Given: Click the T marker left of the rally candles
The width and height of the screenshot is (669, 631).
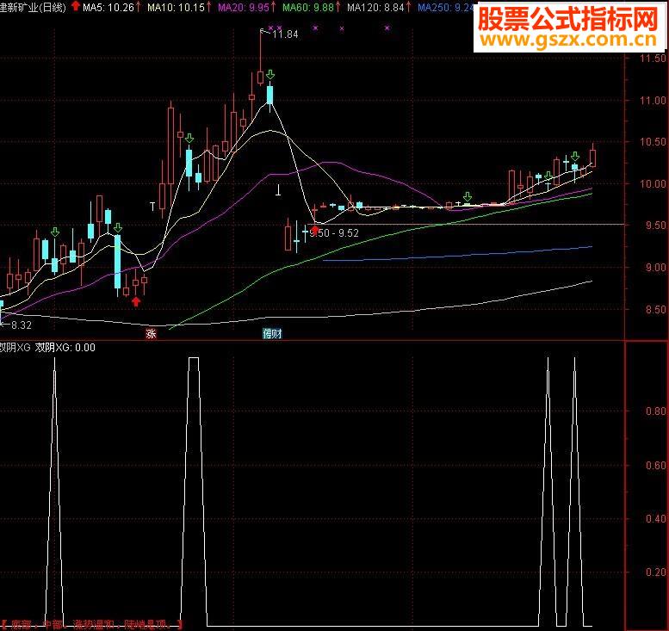Looking at the screenshot, I should 152,207.
